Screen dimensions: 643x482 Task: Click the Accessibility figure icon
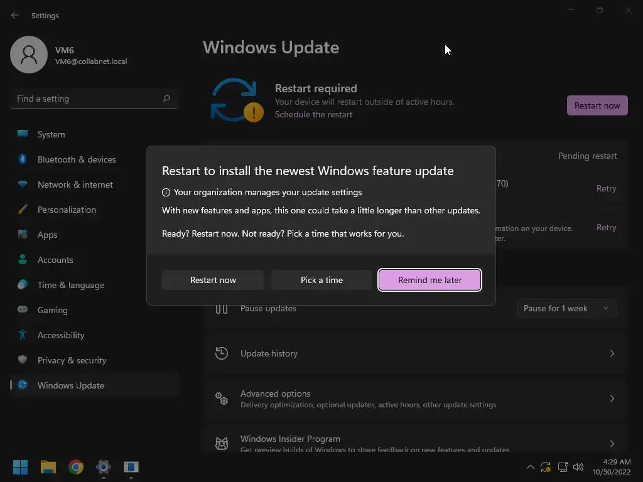tap(23, 335)
